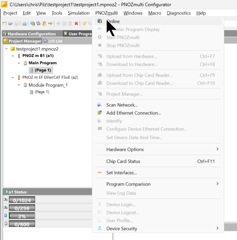Click the Open Project folder icon
This screenshot has height=240, width=237.
[10, 23]
